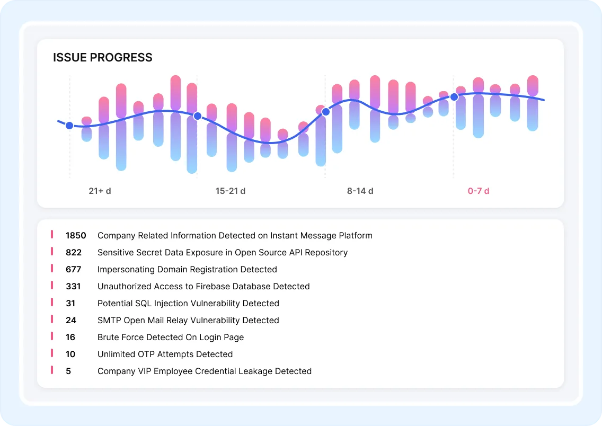
Task: Click the 21+ d axis label
Action: (x=100, y=191)
